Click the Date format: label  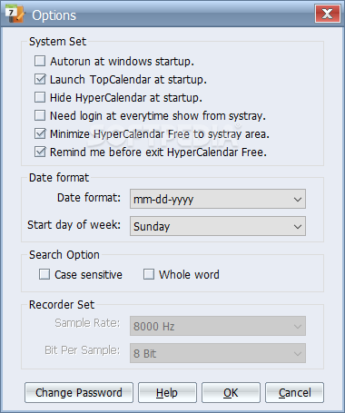pos(89,198)
